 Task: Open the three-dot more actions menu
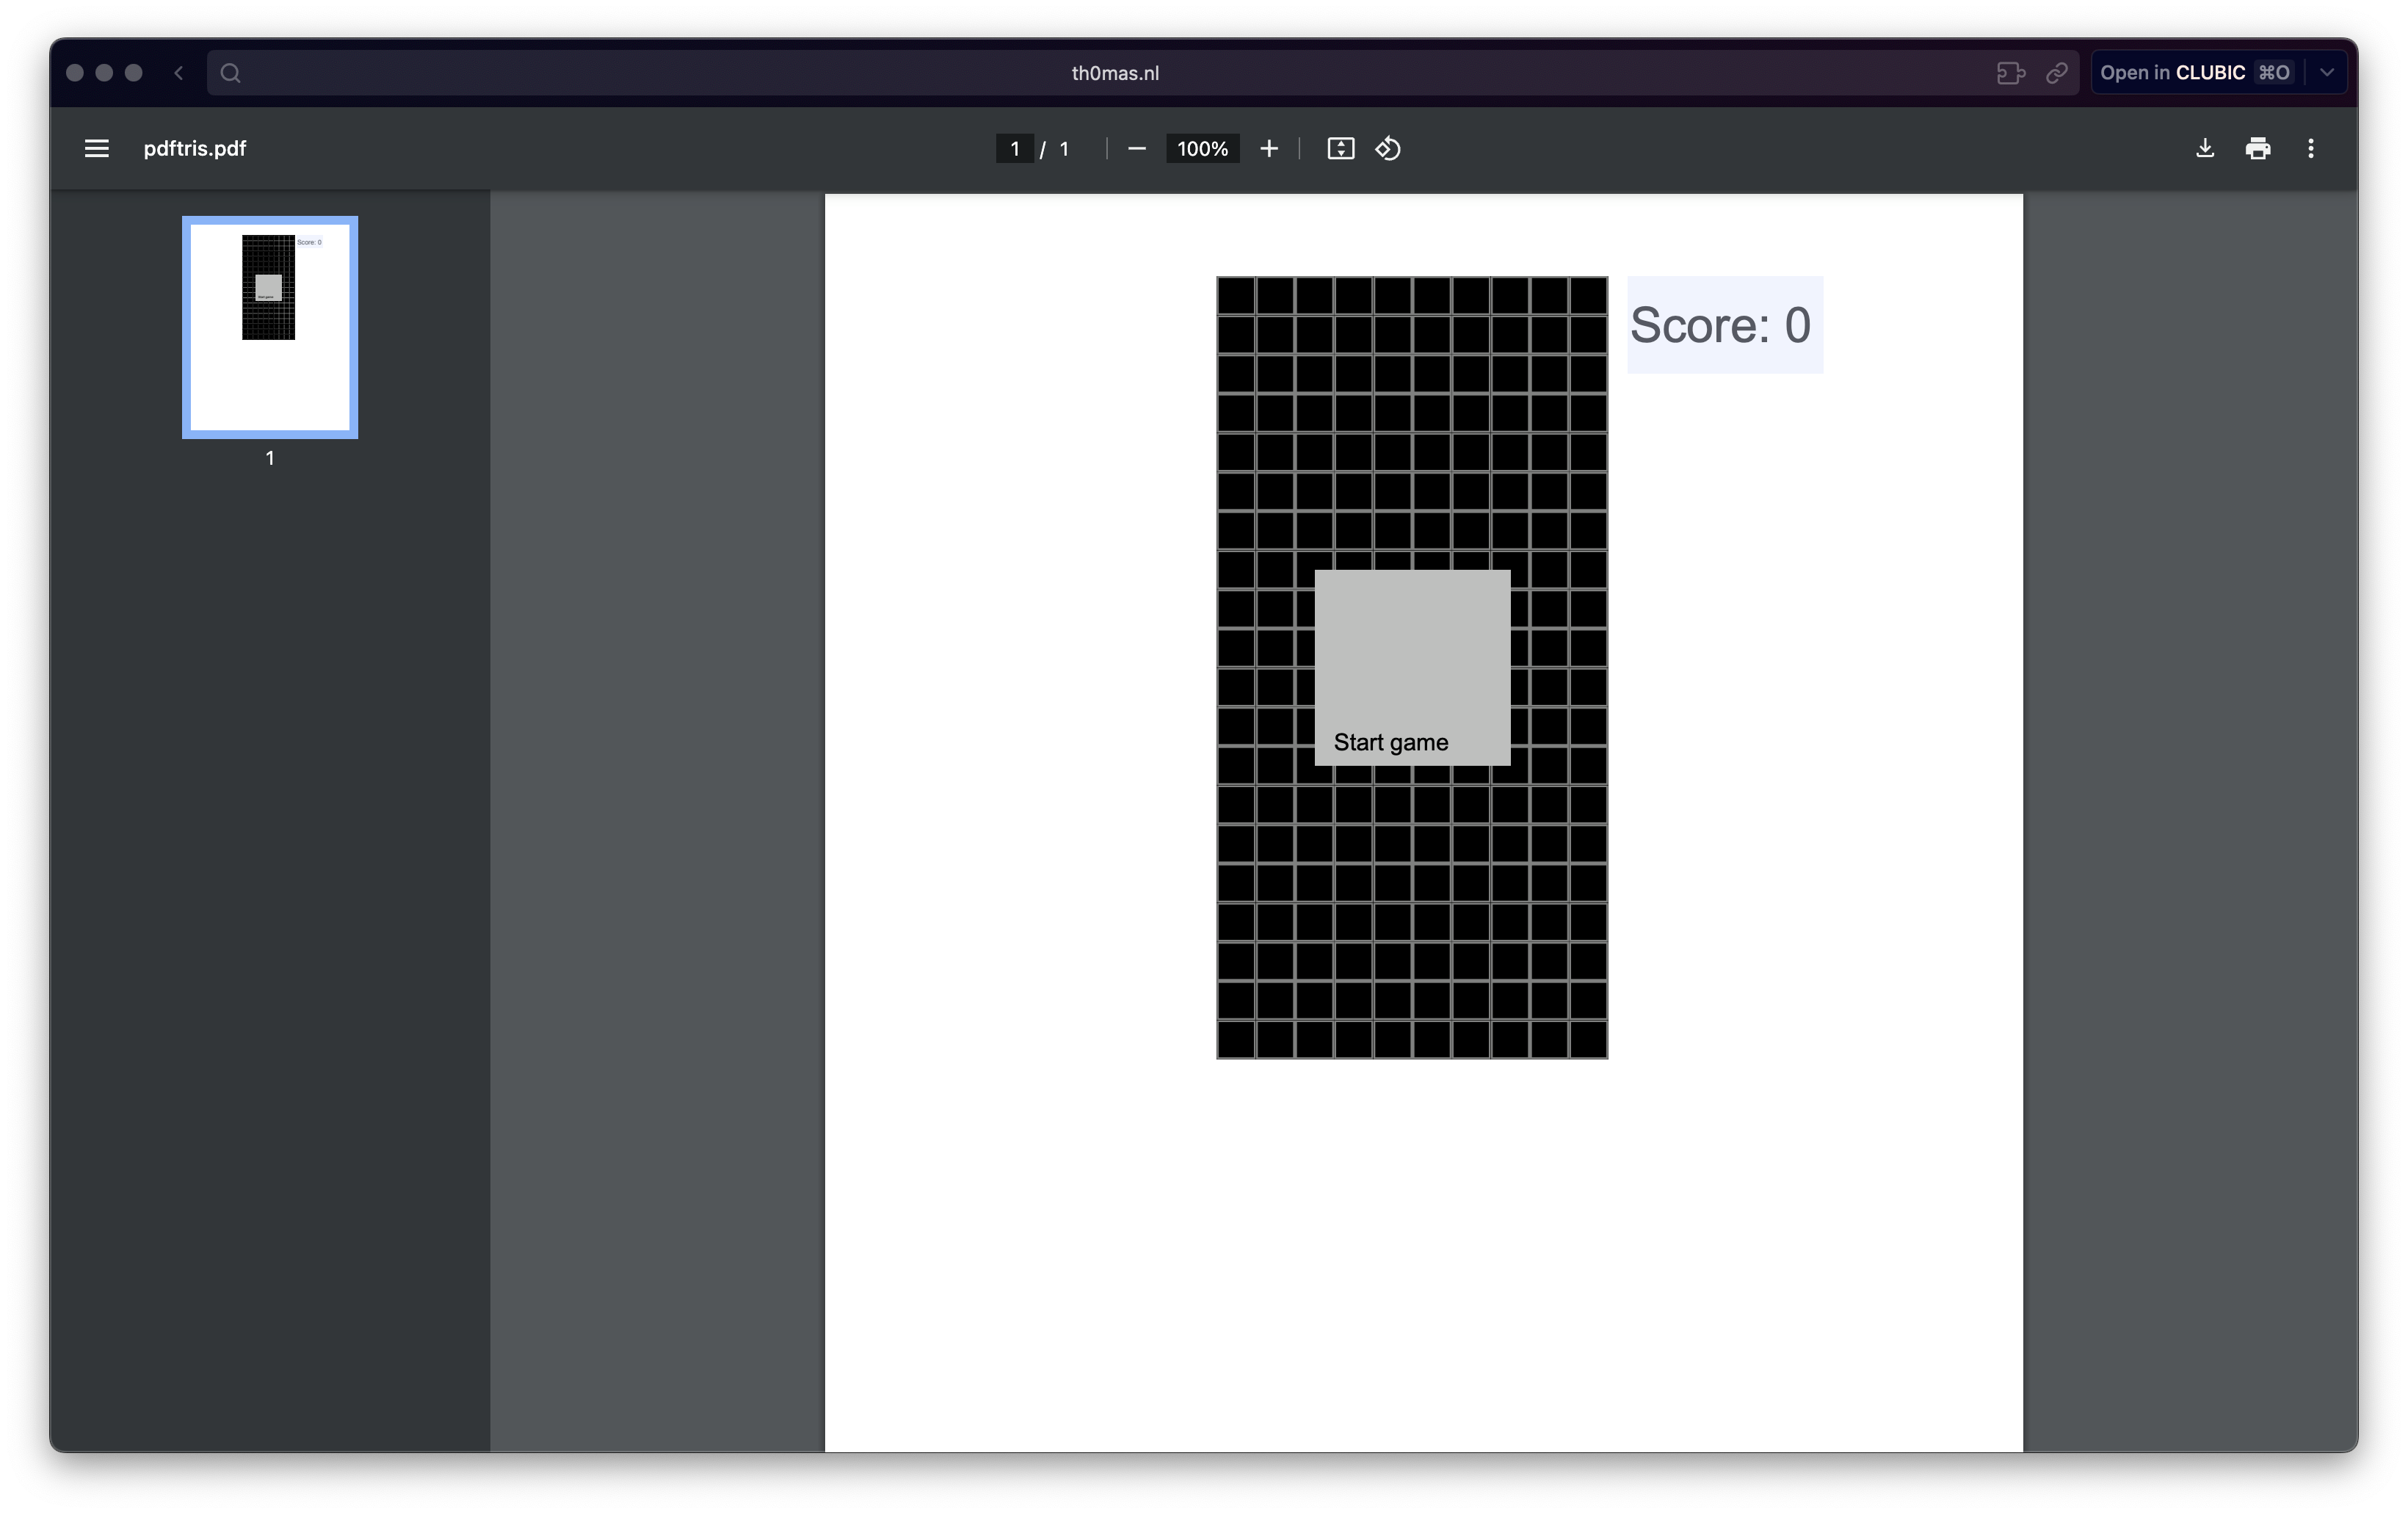pyautogui.click(x=2310, y=148)
